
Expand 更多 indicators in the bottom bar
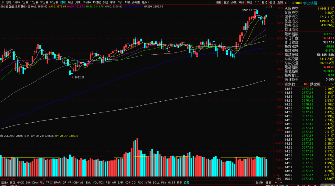[x=179, y=183]
